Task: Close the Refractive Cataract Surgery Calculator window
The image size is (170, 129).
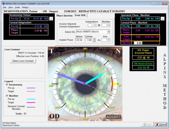Action: click(165, 4)
